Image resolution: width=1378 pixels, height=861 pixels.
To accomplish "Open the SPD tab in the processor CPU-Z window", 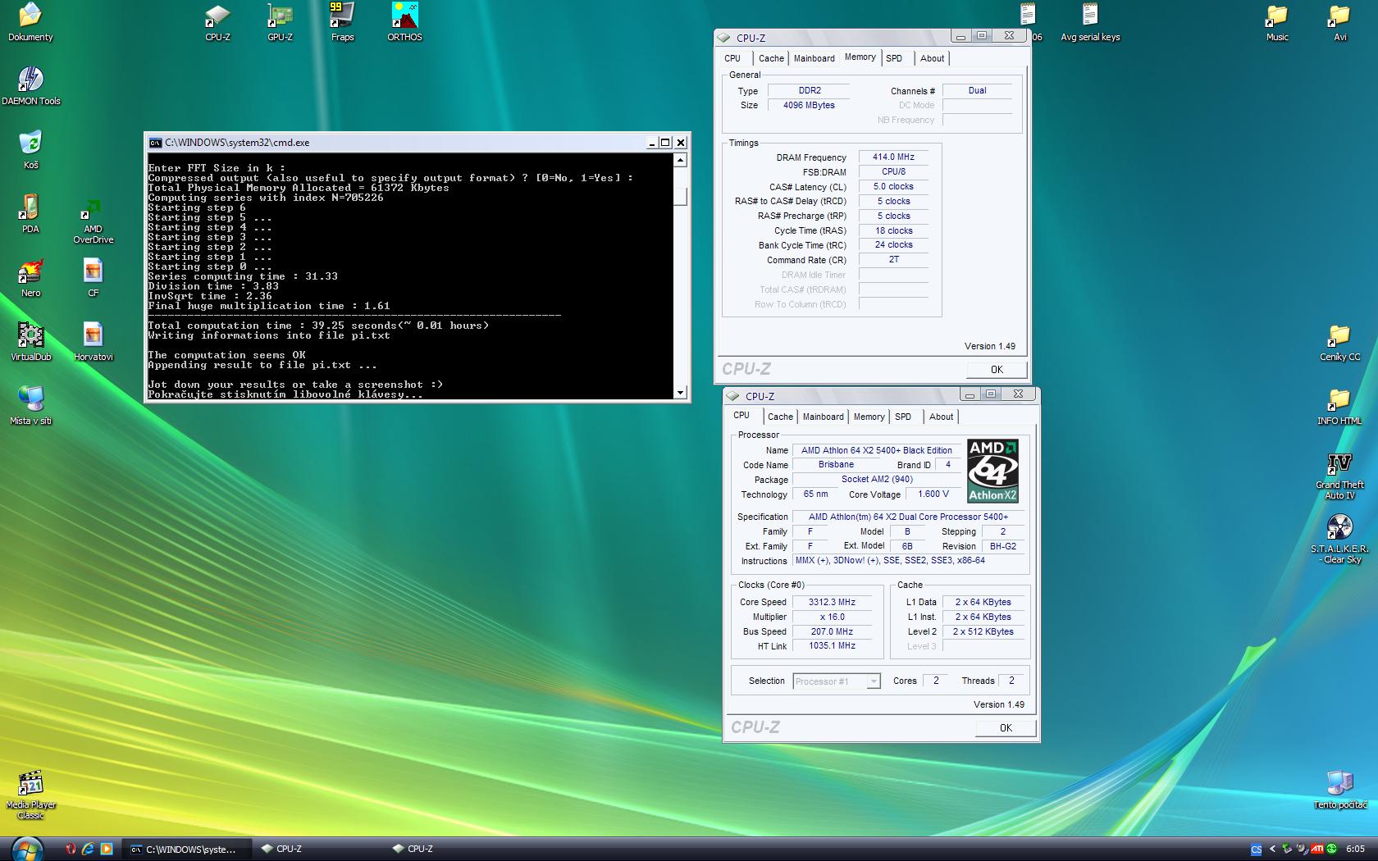I will pyautogui.click(x=903, y=417).
